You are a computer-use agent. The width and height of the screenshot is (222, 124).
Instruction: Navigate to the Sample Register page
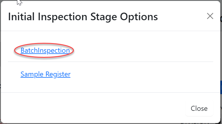coord(45,74)
